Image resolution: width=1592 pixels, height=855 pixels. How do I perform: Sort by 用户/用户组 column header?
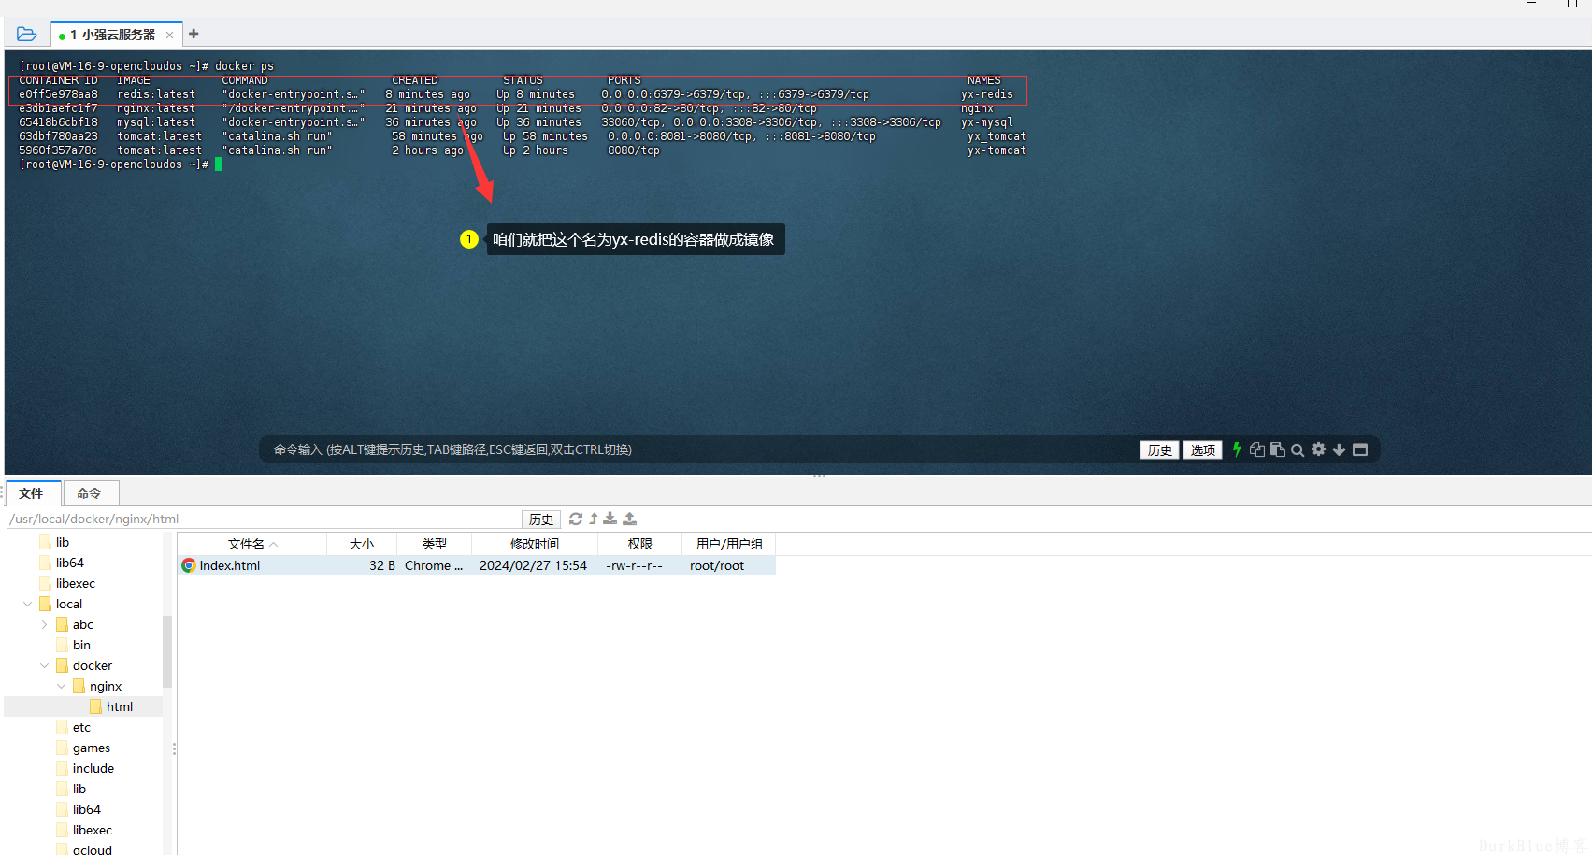point(729,544)
